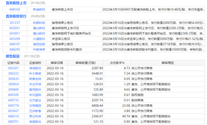Click the 解禁原因 column header
The height and width of the screenshot is (125, 207).
(x=168, y=63)
